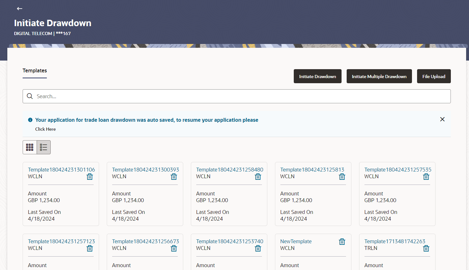Open Template1713481742263
The image size is (469, 270).
click(x=395, y=241)
